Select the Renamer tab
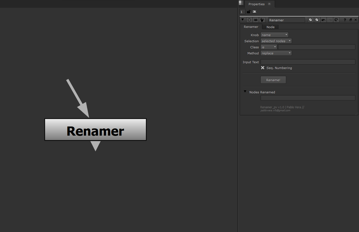The image size is (359, 232). tap(251, 27)
